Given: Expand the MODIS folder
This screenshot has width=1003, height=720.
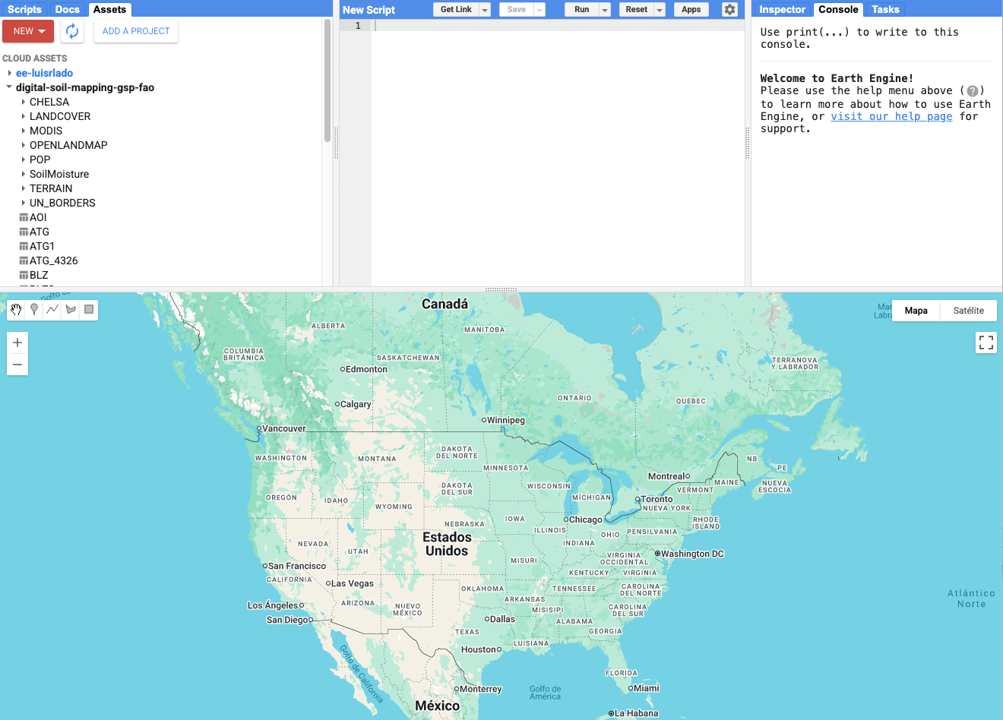Looking at the screenshot, I should (x=24, y=131).
